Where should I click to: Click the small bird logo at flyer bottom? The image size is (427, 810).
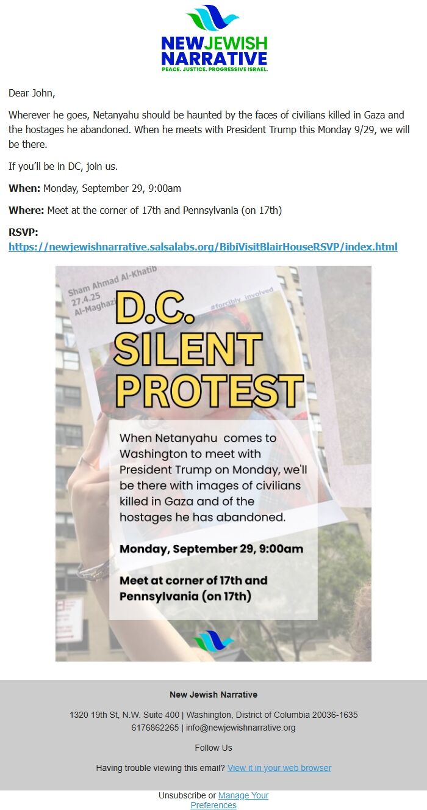pyautogui.click(x=213, y=640)
